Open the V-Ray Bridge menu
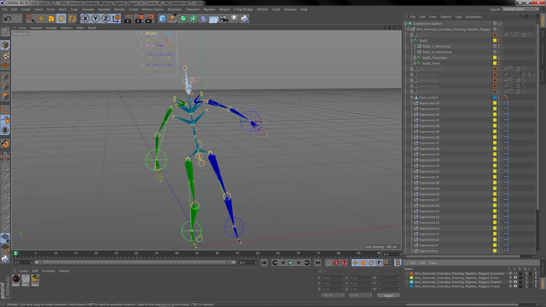This screenshot has height=307, width=546. click(x=243, y=9)
